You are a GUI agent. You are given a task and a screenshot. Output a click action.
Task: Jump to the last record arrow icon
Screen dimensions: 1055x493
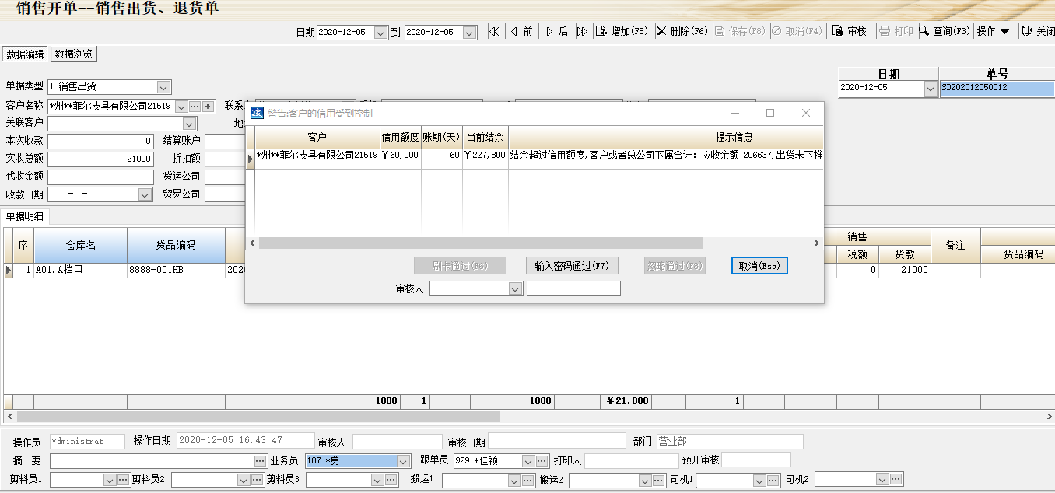581,31
